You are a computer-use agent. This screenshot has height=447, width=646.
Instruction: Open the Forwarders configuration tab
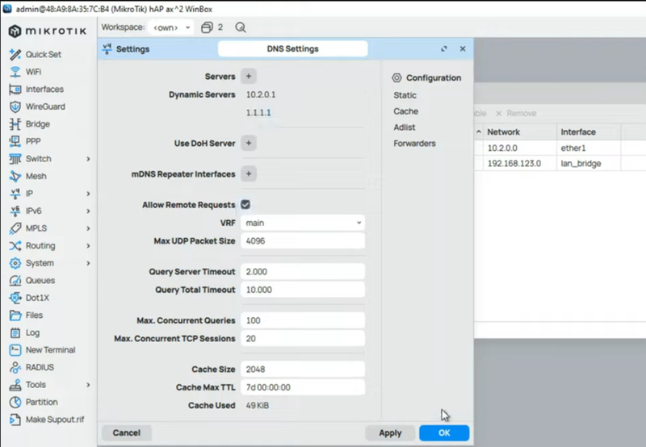414,144
